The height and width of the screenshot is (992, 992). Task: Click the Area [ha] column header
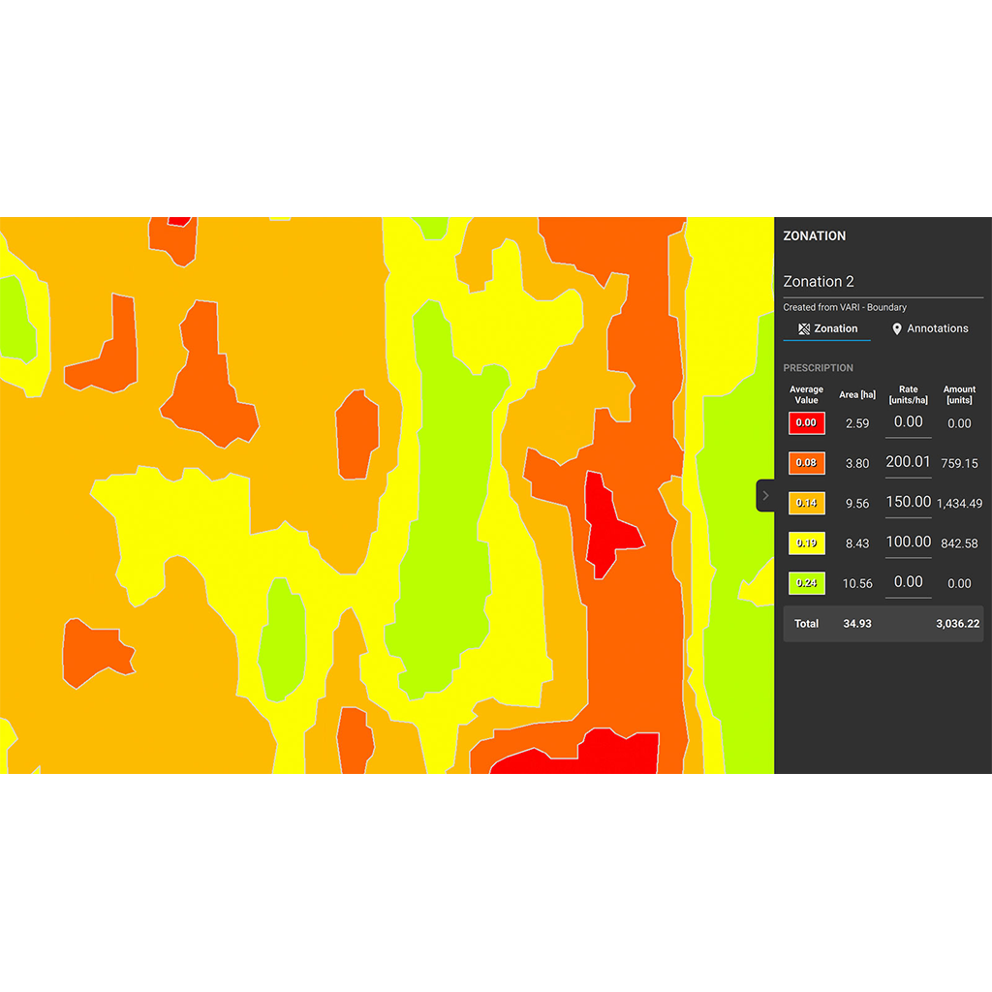pos(856,394)
